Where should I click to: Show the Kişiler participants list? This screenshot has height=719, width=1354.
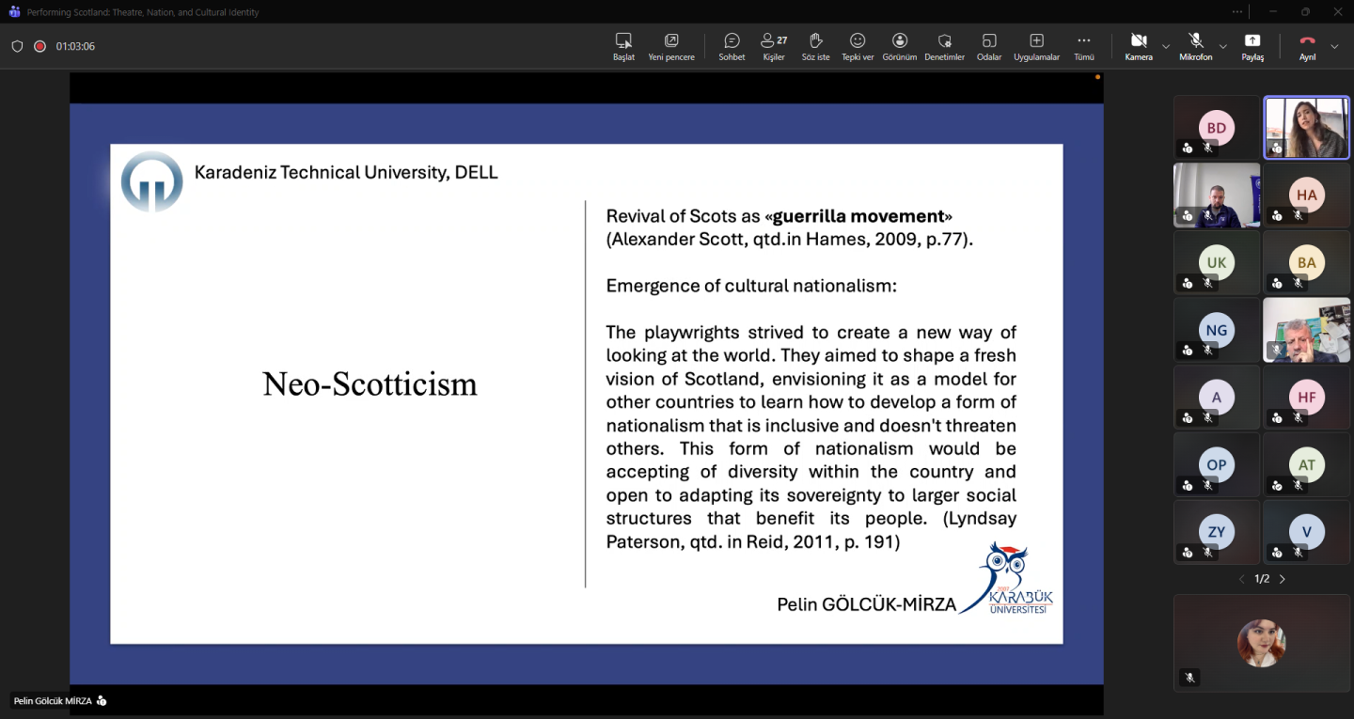tap(774, 45)
